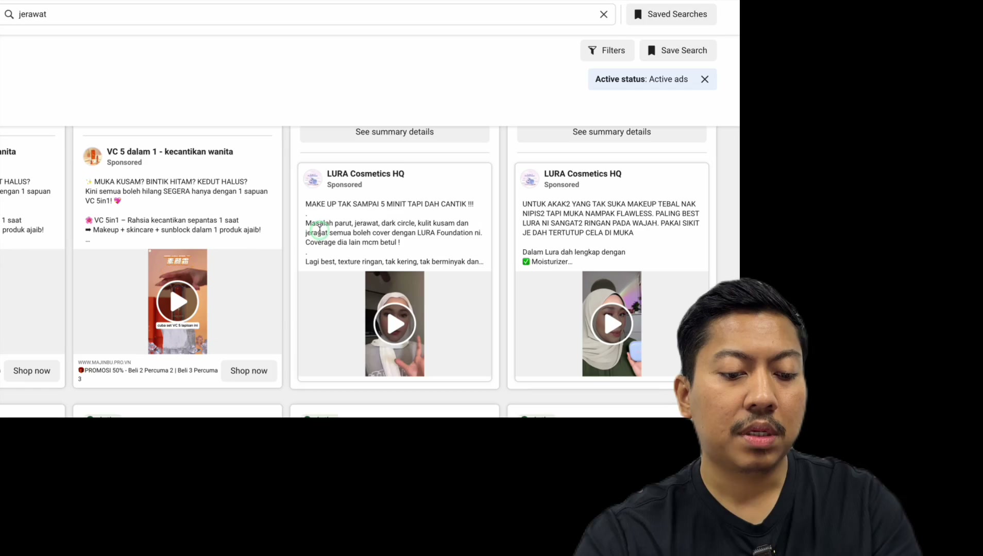Open the VC 5 dalam 1 page avatar
983x556 pixels.
[93, 157]
